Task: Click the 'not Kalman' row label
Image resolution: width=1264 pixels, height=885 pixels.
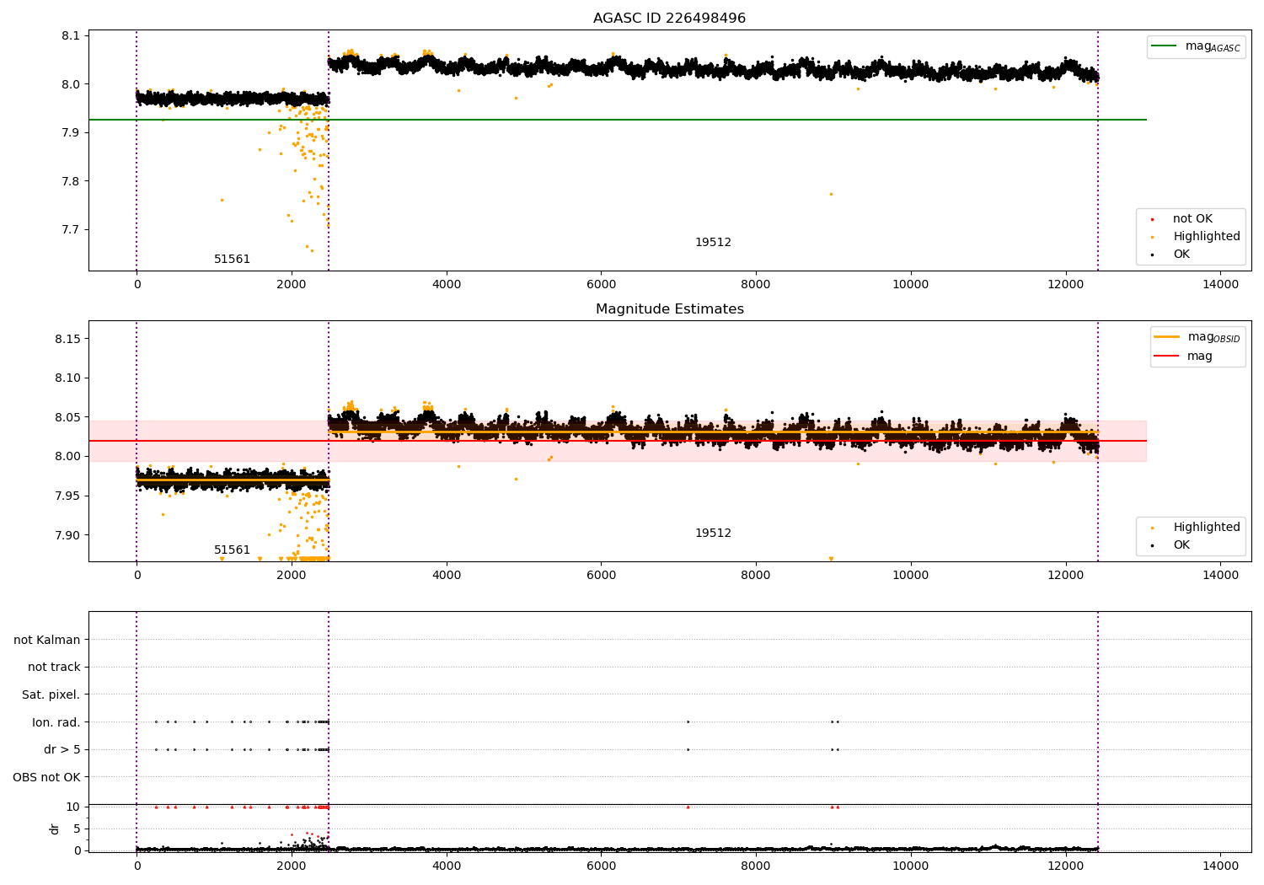Action: [47, 640]
